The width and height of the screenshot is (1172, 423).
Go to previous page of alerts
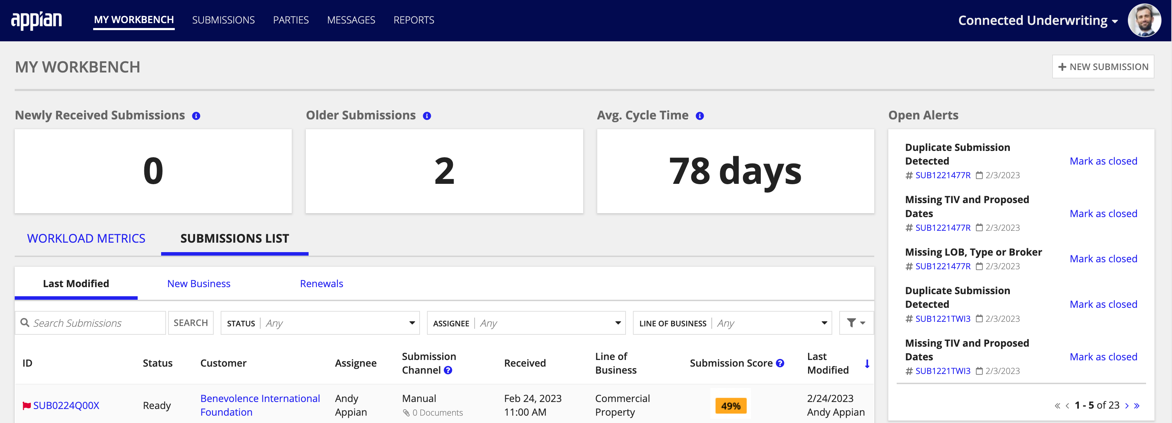1067,406
